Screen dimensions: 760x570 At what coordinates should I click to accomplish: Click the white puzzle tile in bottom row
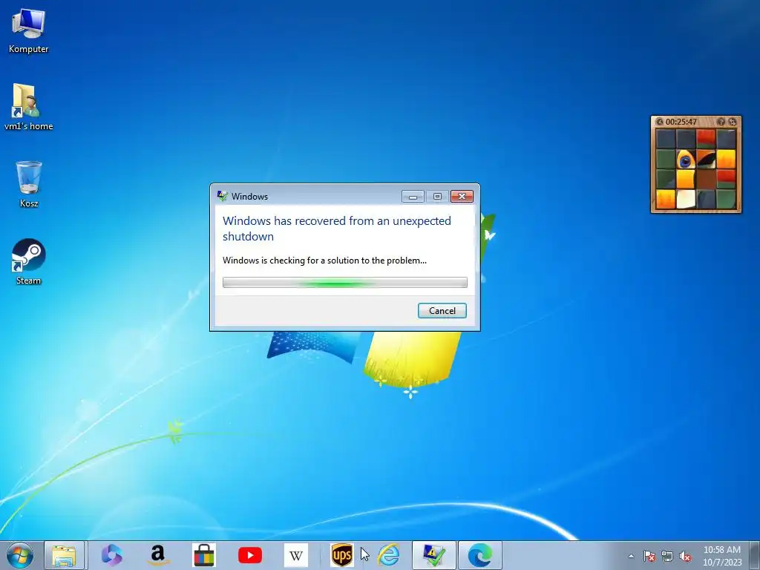(x=686, y=199)
